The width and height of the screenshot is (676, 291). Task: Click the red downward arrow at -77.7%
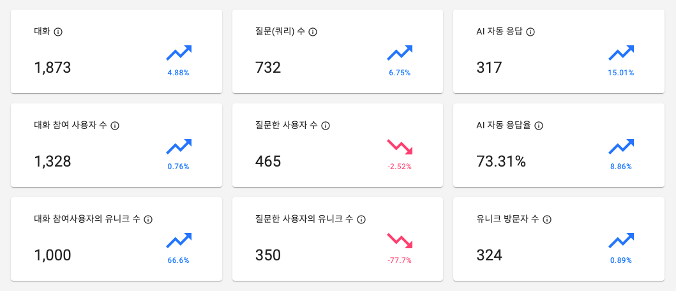400,241
